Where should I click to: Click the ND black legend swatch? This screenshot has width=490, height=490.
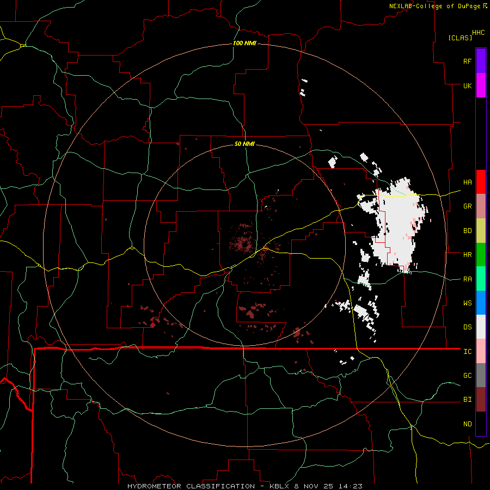(481, 424)
